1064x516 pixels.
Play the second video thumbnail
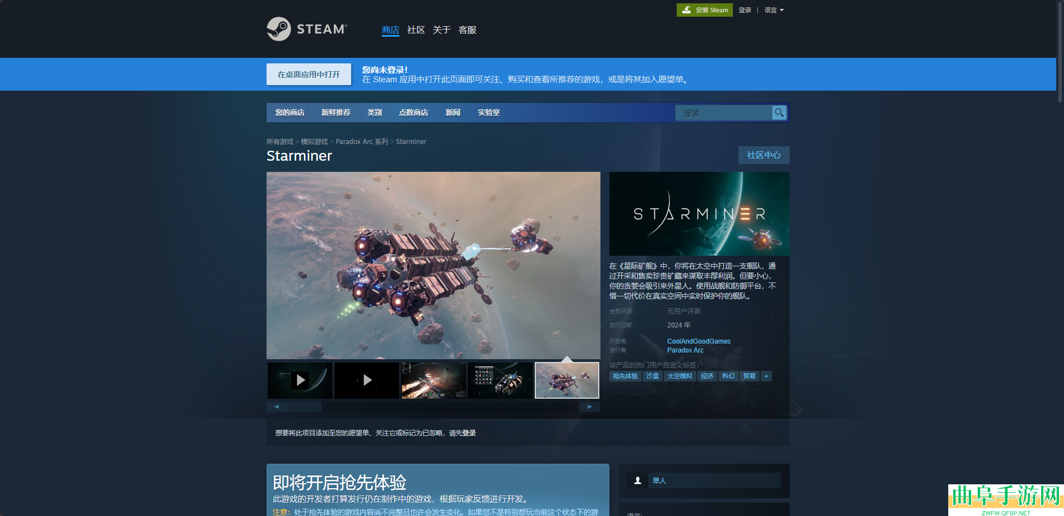(367, 380)
